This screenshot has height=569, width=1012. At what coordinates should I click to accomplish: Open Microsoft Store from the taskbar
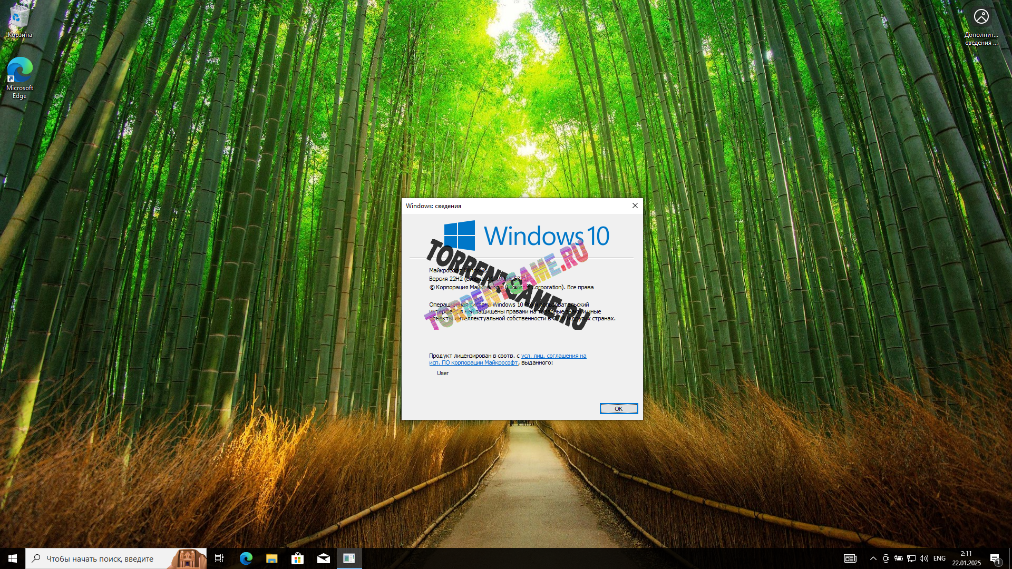click(297, 558)
